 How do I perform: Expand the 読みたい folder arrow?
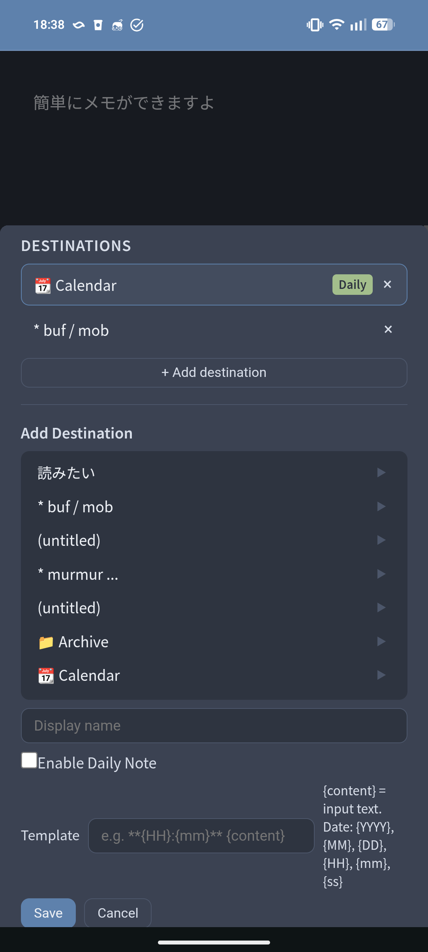point(381,472)
